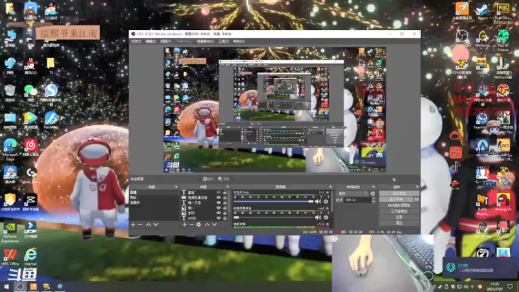Pause the recording with the pause icon
519x292 pixels.
click(x=416, y=199)
